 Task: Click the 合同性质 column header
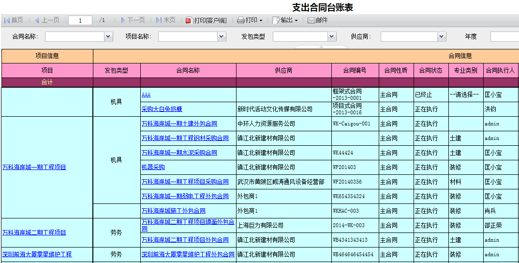coord(397,70)
